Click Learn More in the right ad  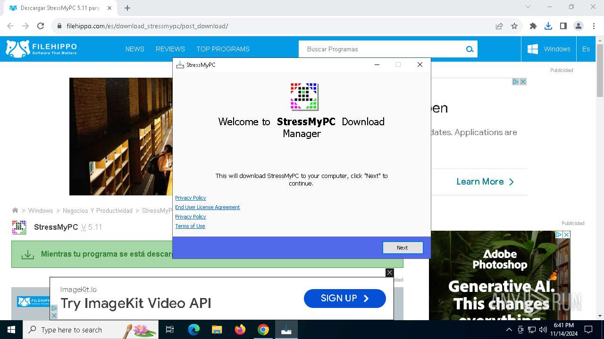pos(485,182)
